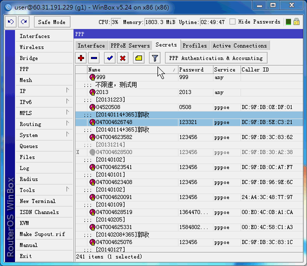Screen dimensions: 307x266
Task: Toggle the Hide Passwords checkbox
Action: point(233,22)
